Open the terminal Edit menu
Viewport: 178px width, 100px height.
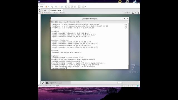point(56,22)
